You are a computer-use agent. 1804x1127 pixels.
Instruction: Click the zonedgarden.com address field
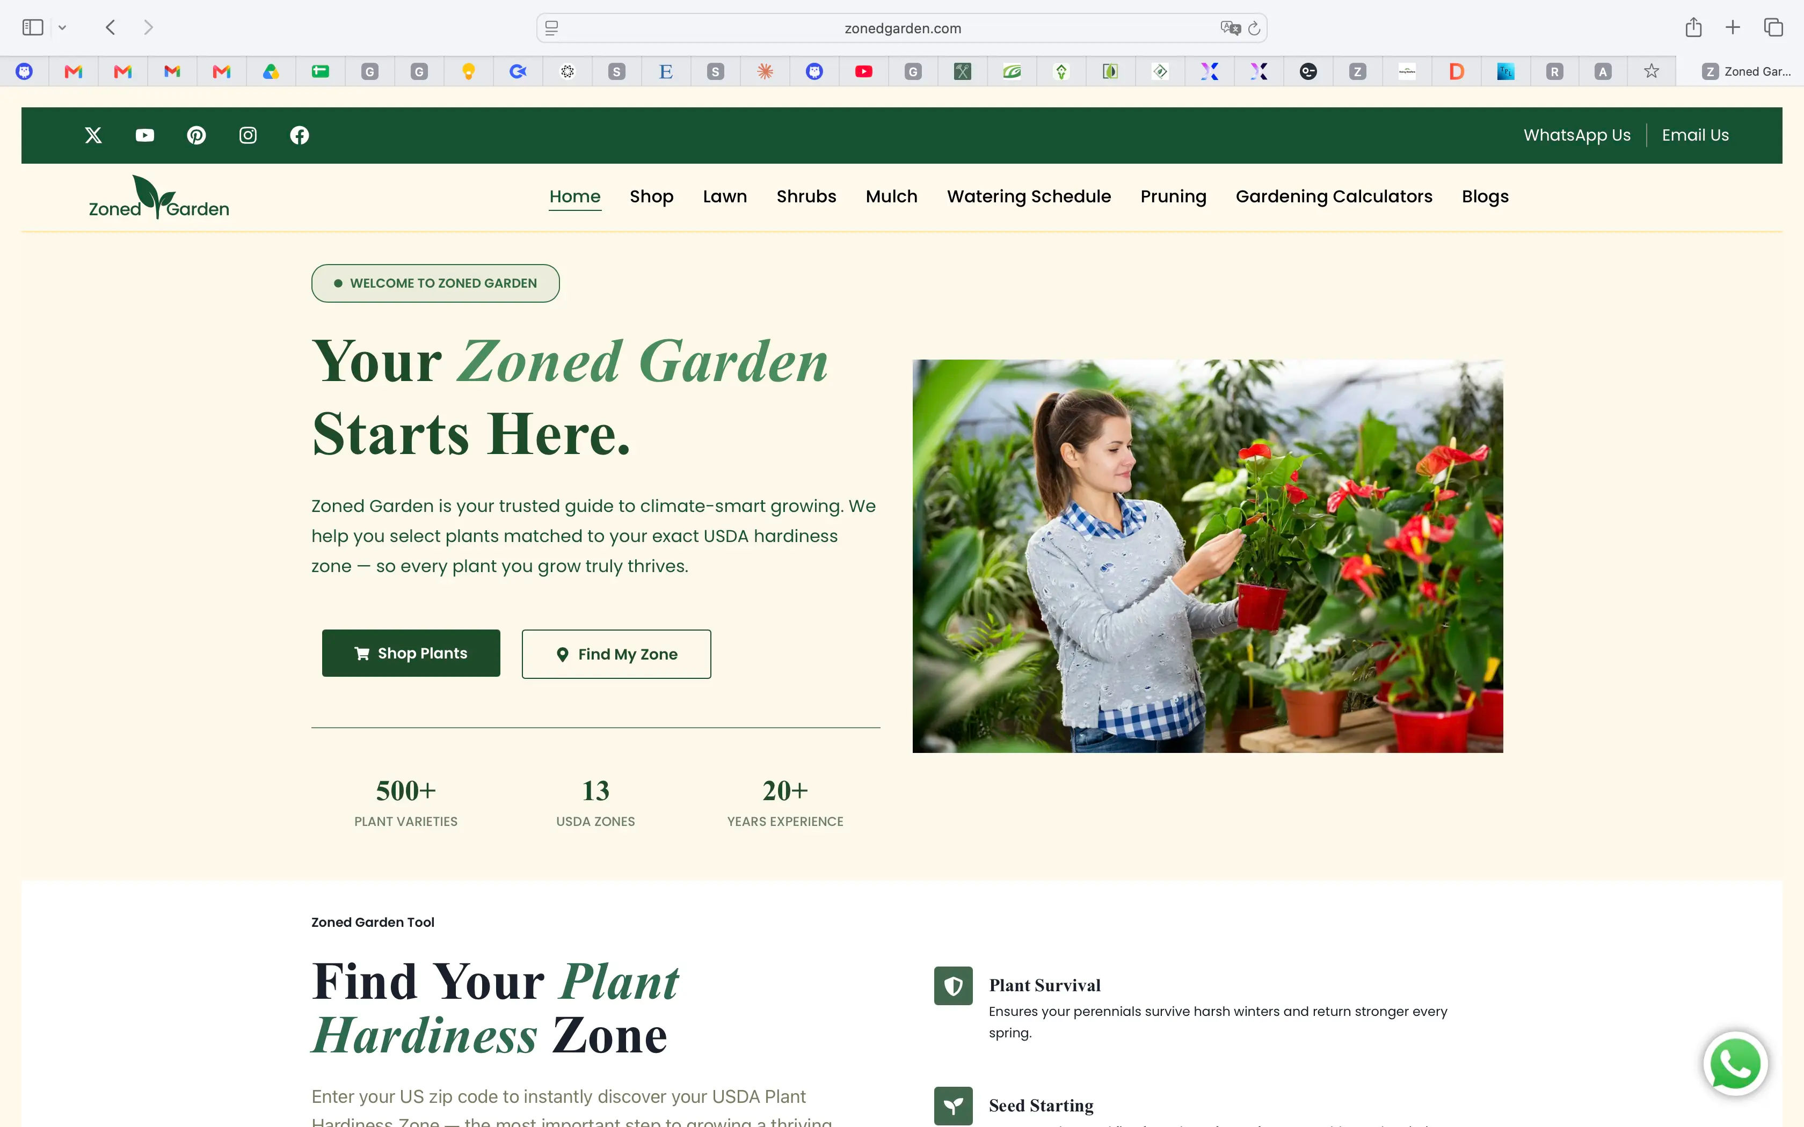(902, 28)
